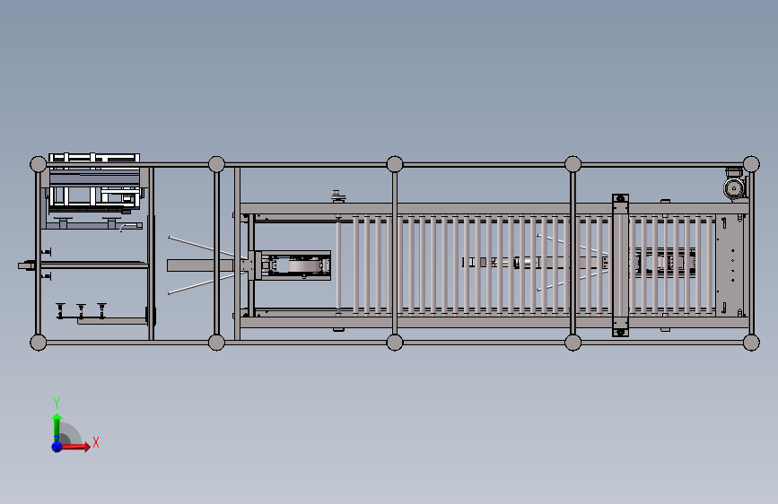Click the red X axis arrow of the triad
Viewport: 778px width, 504px height.
point(74,447)
